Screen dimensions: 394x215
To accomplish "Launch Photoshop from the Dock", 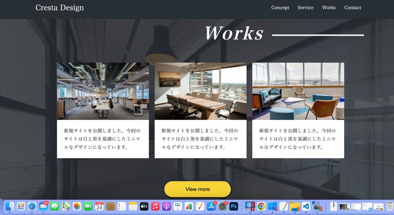I will click(x=234, y=206).
